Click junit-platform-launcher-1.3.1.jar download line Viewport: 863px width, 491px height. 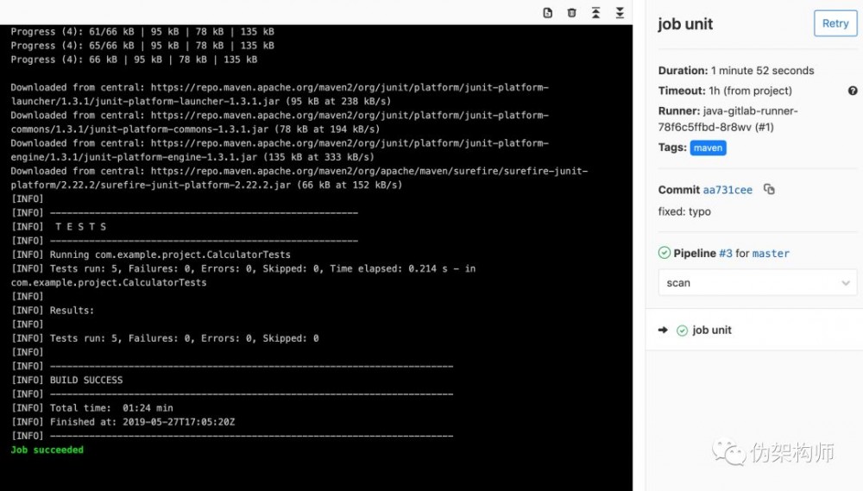[280, 94]
